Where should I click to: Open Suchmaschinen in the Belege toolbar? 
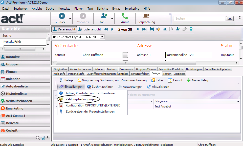point(100,87)
